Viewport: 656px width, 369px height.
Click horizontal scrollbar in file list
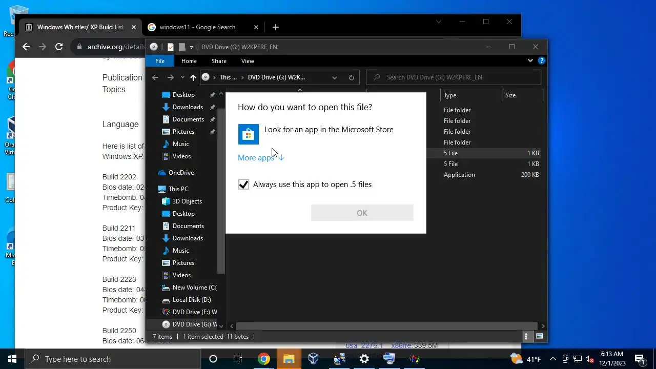[x=387, y=326]
